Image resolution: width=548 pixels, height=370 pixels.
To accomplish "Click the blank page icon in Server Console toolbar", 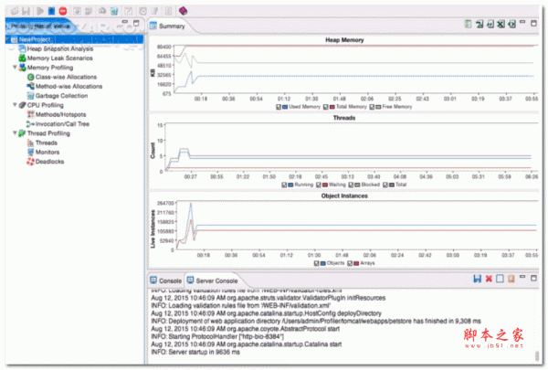I will click(x=501, y=279).
